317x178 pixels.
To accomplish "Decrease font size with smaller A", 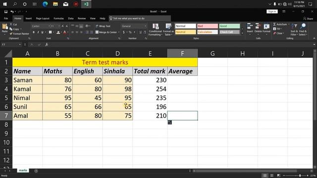I will tap(67, 26).
